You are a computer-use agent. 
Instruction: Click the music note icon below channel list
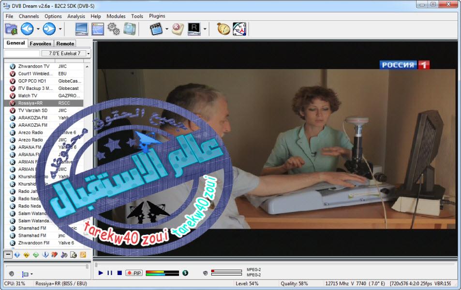64,255
